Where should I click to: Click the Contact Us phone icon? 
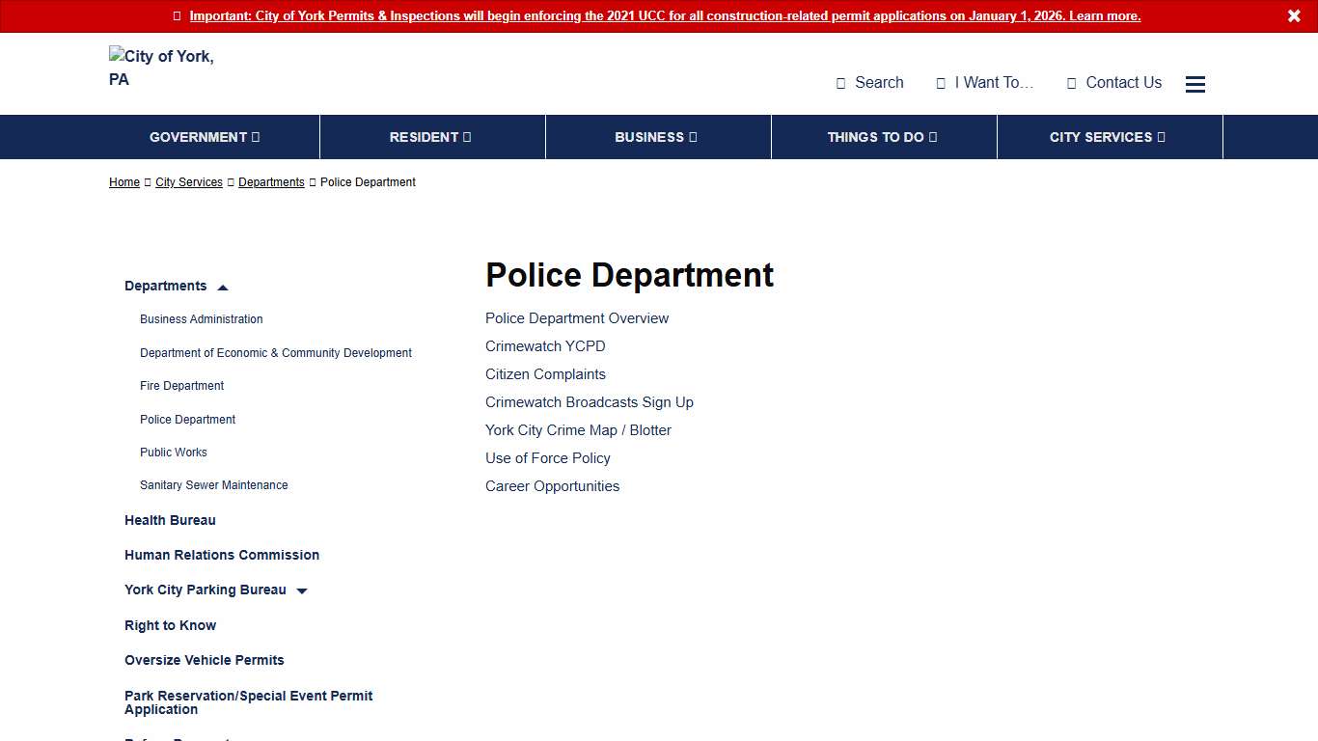point(1071,83)
